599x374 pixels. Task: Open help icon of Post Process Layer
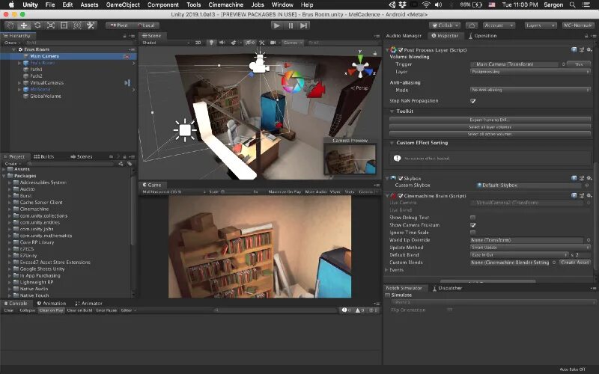(x=574, y=49)
